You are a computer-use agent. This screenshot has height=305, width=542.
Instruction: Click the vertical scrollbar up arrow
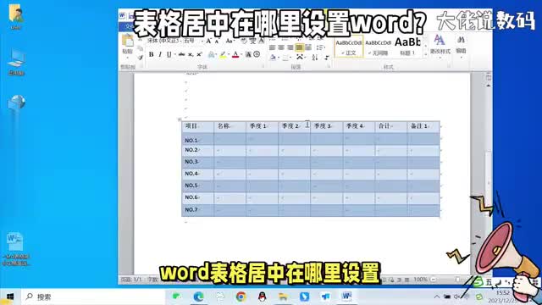[489, 86]
